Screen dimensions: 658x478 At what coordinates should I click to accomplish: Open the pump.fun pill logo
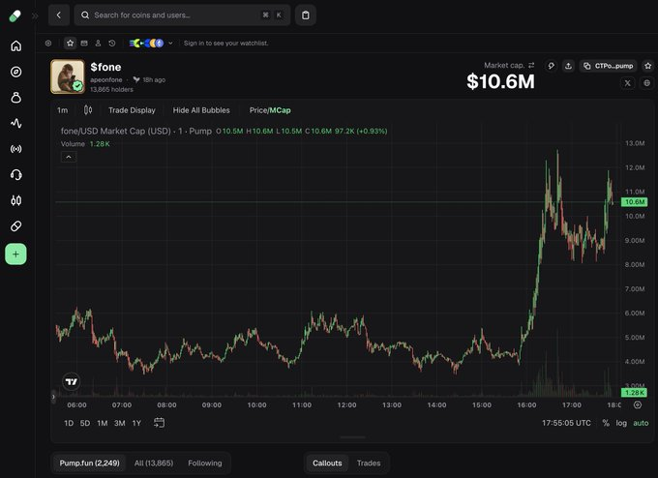[x=15, y=15]
